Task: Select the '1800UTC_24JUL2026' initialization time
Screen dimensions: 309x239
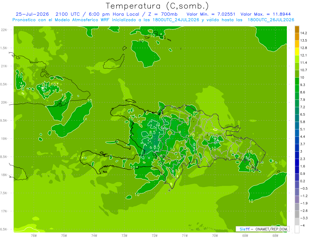Action: (x=176, y=20)
